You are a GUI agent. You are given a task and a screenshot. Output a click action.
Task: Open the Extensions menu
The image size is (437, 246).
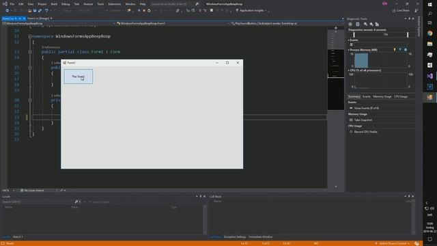pyautogui.click(x=115, y=4)
